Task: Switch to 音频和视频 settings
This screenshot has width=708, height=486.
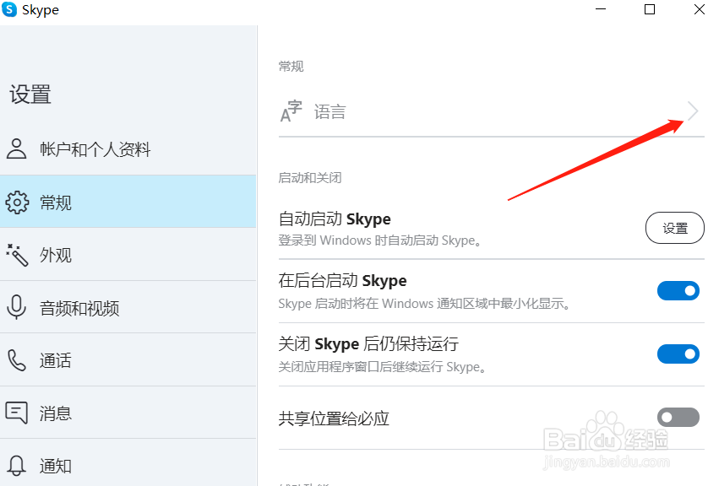Action: click(79, 308)
